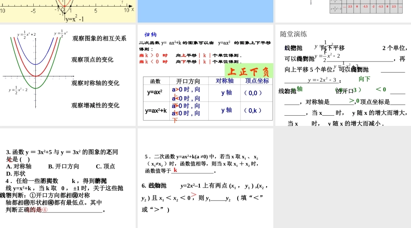This screenshot has height=228, width=411.
Task: Click the 顶点坐标 table header cell
Action: click(256, 81)
